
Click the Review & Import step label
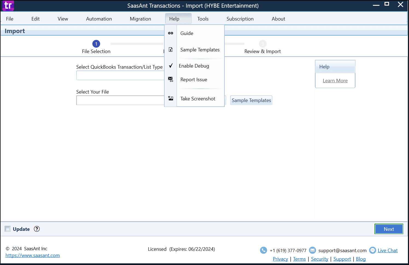pos(262,51)
